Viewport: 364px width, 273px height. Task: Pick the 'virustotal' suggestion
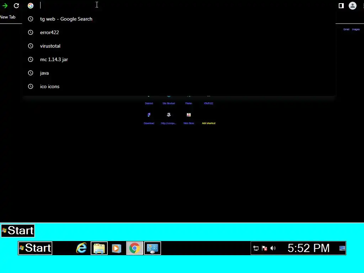(179, 46)
